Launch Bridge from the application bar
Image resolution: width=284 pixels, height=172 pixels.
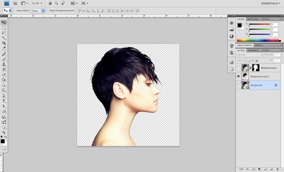(15, 3)
